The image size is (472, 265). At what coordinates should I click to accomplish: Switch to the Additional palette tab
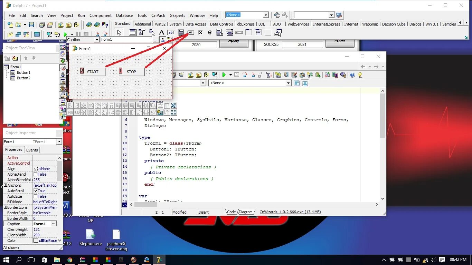tap(143, 24)
